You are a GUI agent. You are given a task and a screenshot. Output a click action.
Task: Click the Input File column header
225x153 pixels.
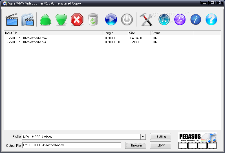pos(53,33)
